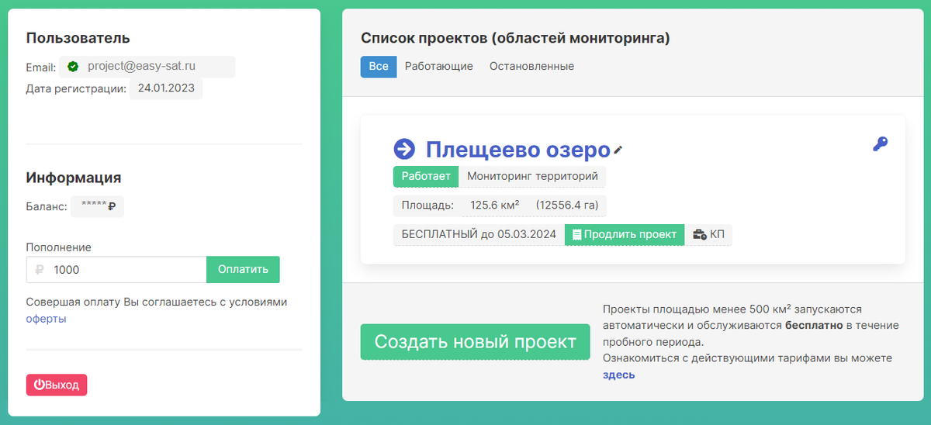Click Создать новый проект button
The height and width of the screenshot is (425, 931).
tap(476, 342)
